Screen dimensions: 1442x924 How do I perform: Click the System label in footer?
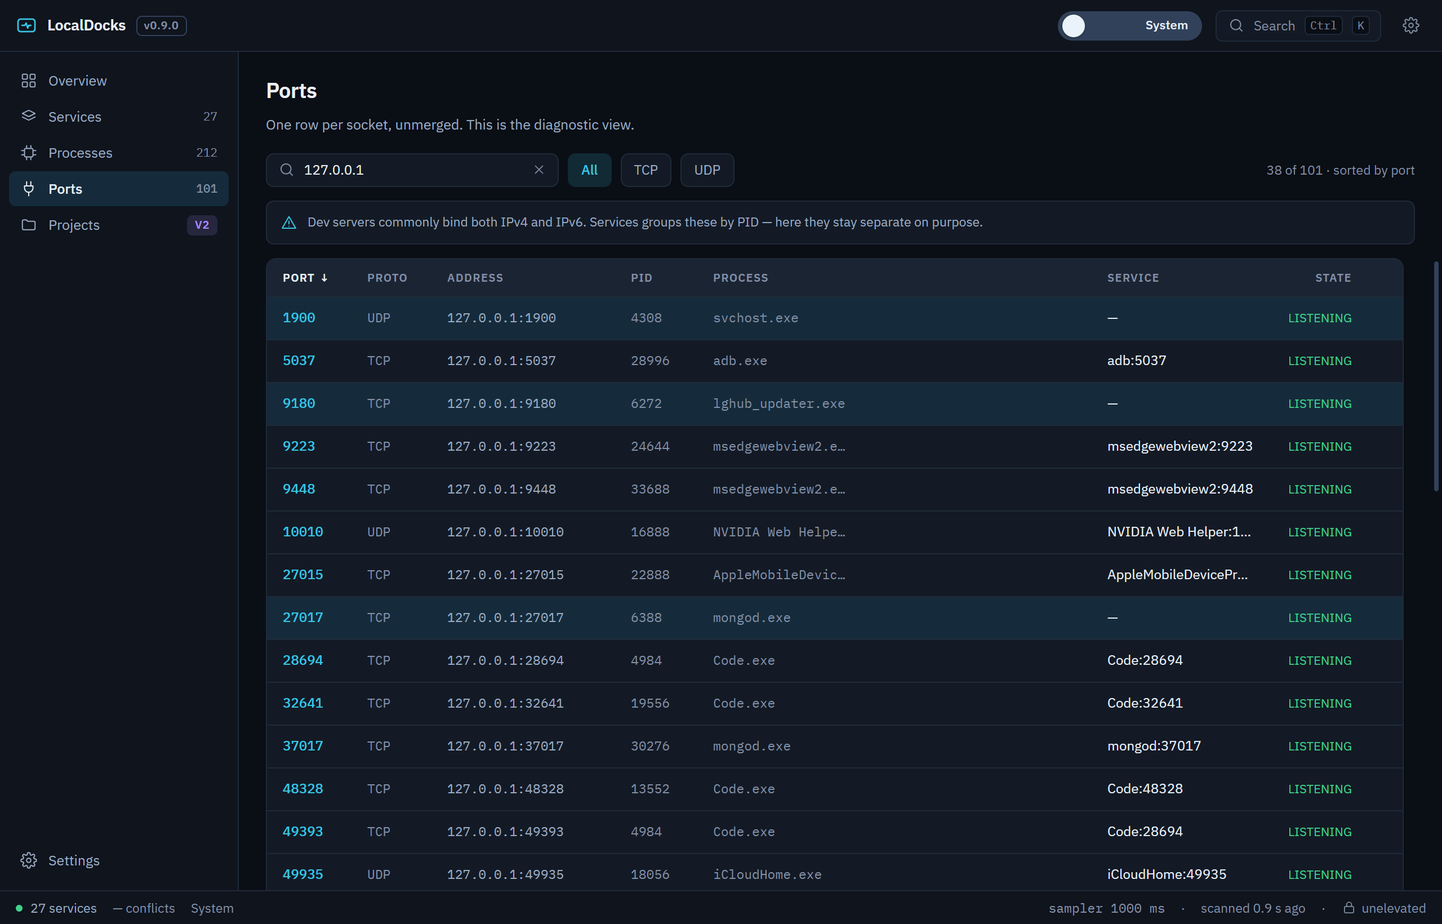pyautogui.click(x=212, y=908)
